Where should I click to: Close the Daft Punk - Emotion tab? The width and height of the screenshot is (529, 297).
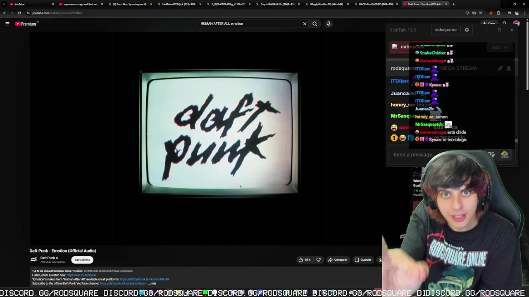tap(446, 4)
